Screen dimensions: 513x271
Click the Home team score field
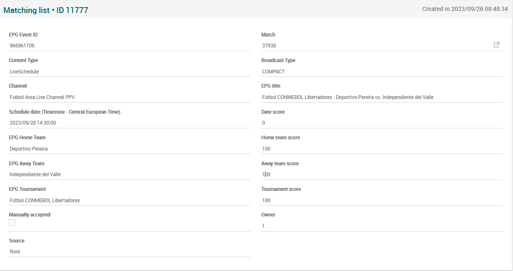tap(381, 149)
